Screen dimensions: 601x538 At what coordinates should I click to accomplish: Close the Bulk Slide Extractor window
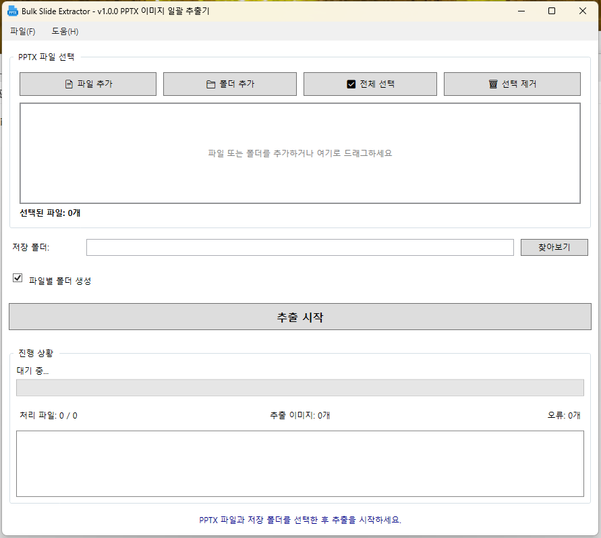[583, 11]
